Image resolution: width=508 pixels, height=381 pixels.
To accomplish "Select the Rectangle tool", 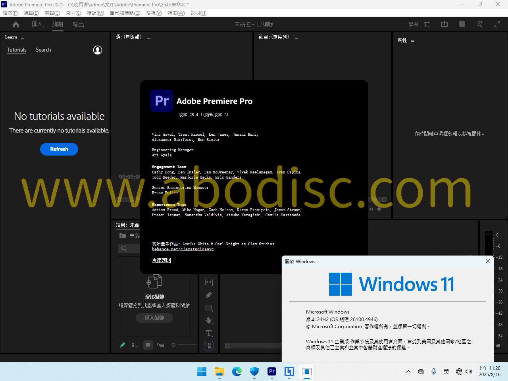I will [x=209, y=308].
